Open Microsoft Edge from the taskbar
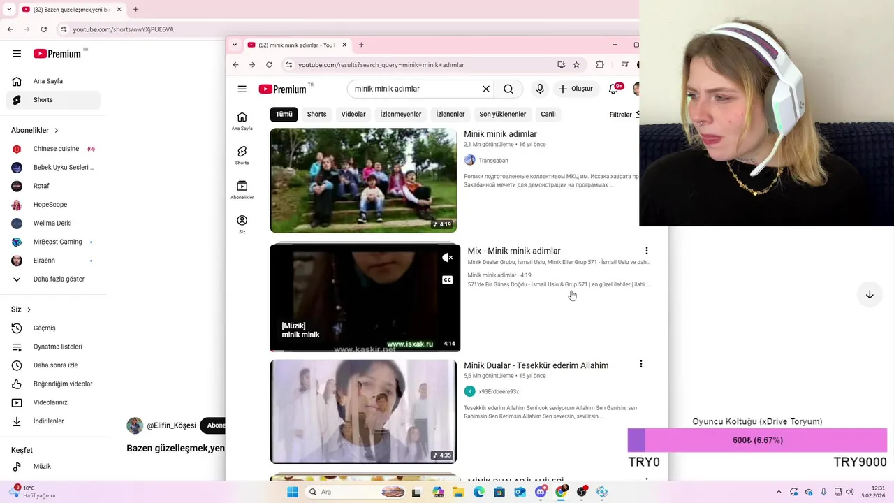This screenshot has height=503, width=894. [x=479, y=492]
